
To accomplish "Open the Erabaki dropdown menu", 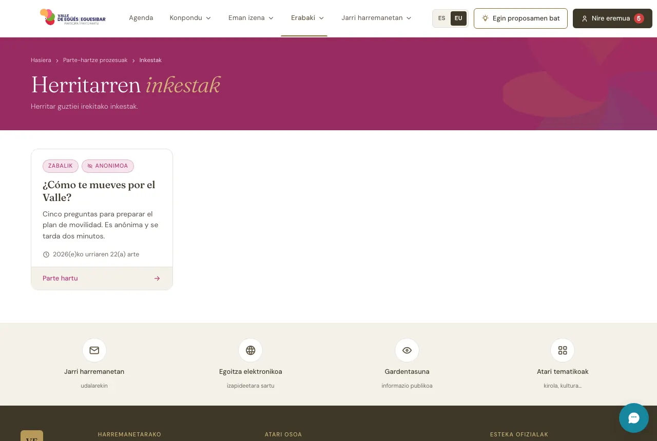I will pos(307,18).
